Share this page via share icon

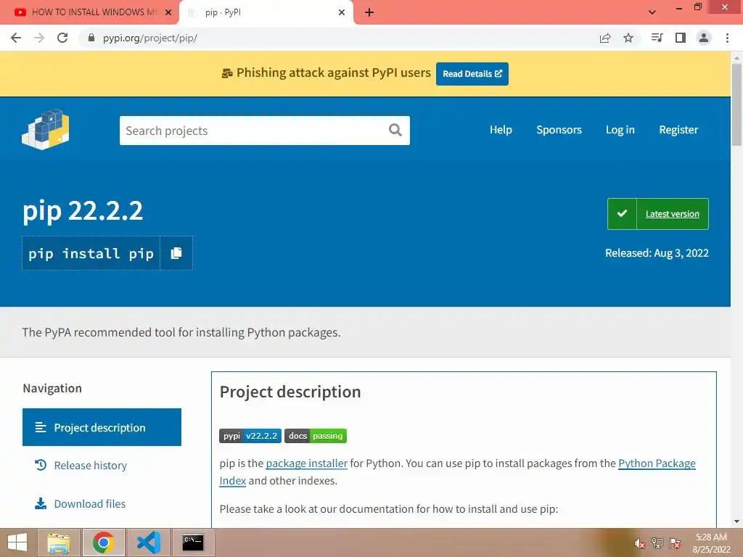[605, 38]
